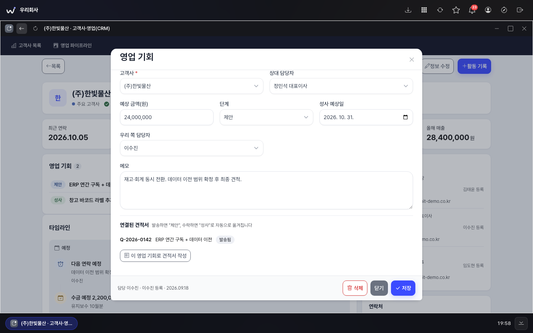
Task: Click the 삭제 delete button
Action: pyautogui.click(x=355, y=288)
